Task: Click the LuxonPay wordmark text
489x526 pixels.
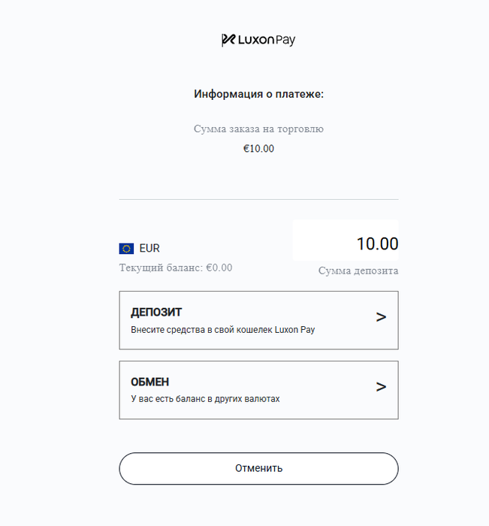Action: click(x=267, y=40)
